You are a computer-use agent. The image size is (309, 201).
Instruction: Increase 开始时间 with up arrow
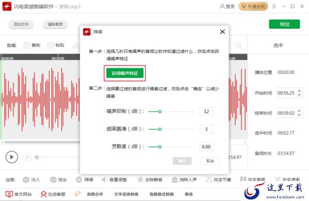tap(299, 90)
